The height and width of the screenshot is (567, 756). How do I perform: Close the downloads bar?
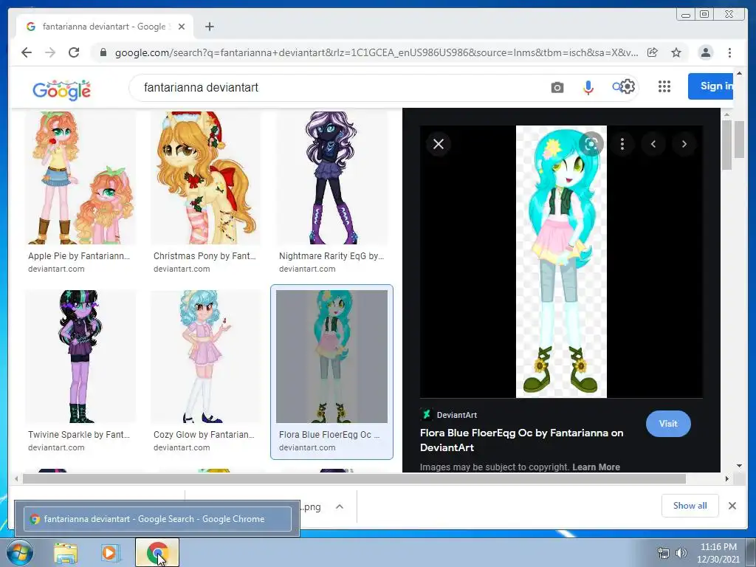tap(732, 506)
